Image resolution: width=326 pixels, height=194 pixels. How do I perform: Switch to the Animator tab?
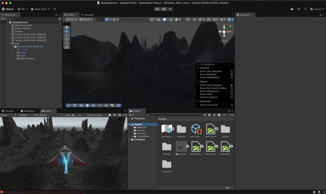[x=88, y=15]
